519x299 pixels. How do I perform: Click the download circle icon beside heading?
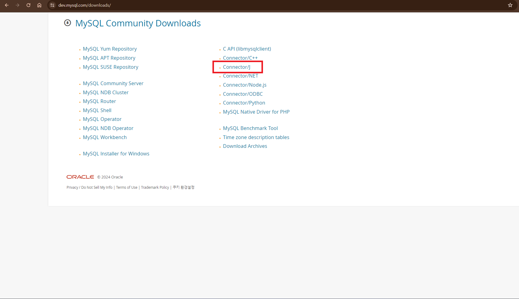(x=67, y=23)
